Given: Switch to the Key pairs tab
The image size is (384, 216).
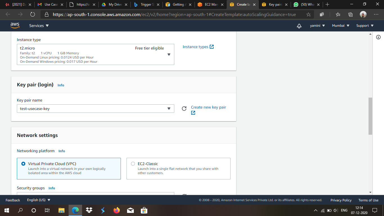Looking at the screenshot, I should (275, 4).
